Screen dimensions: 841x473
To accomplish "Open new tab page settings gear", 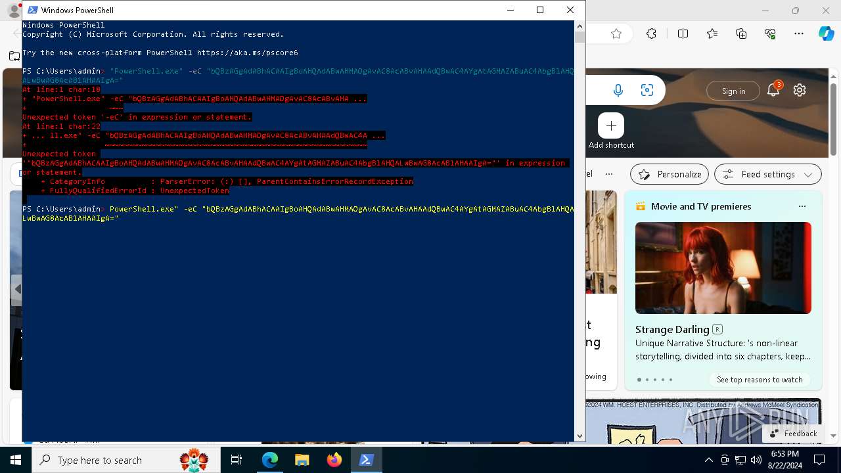I will click(800, 91).
